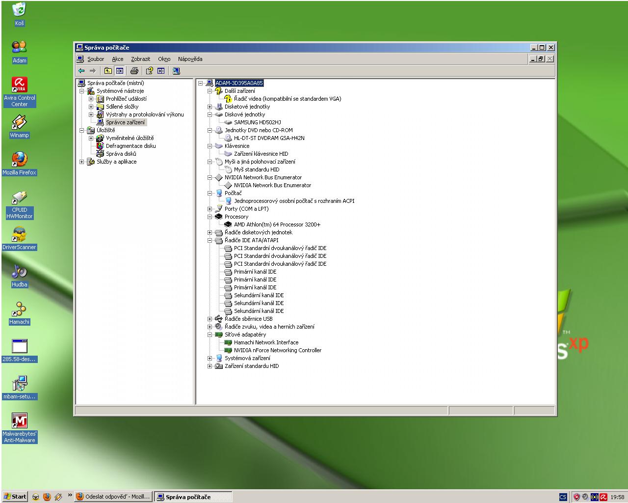Viewport: 628px width, 503px height.
Task: Toggle the console tree show/hide button
Action: point(119,71)
